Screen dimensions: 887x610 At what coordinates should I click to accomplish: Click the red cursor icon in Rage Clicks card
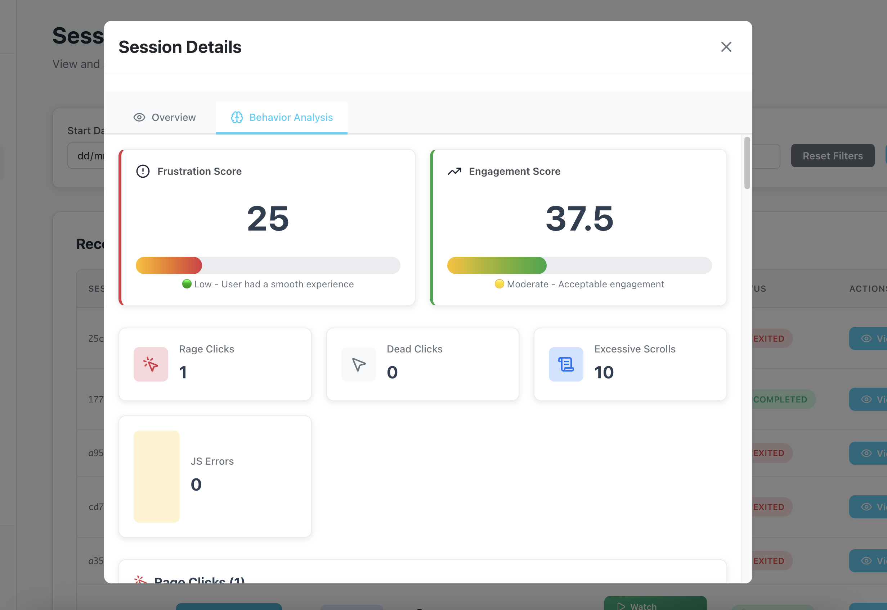[x=151, y=364]
